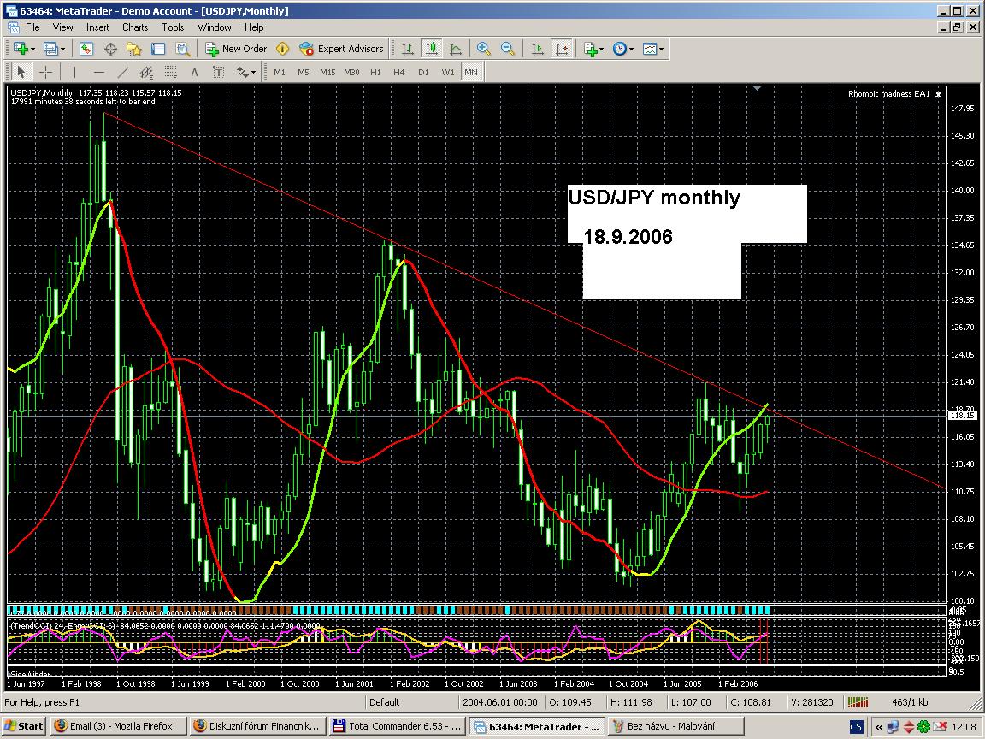Click the Zoom In magnifier icon

click(484, 49)
